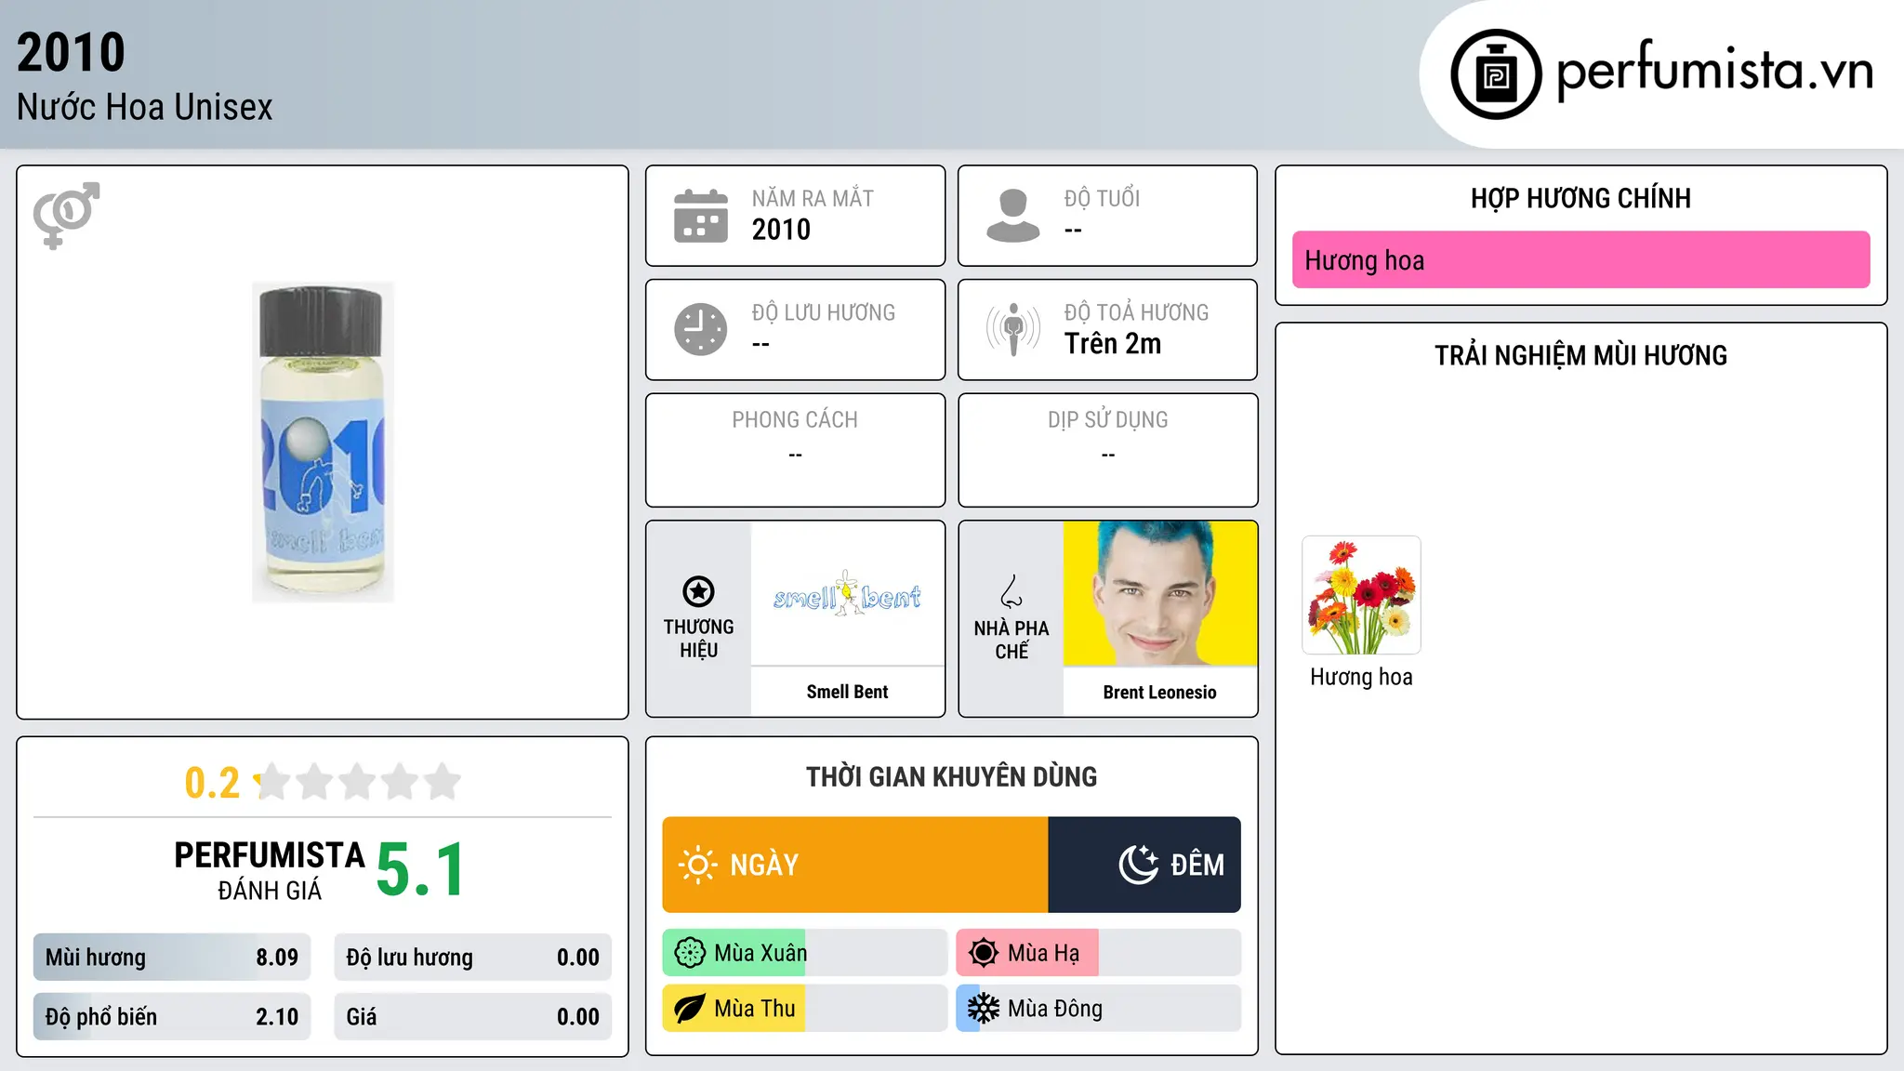
Task: Click the perfumista.vn perfume bottle logo icon
Action: coord(1496,74)
